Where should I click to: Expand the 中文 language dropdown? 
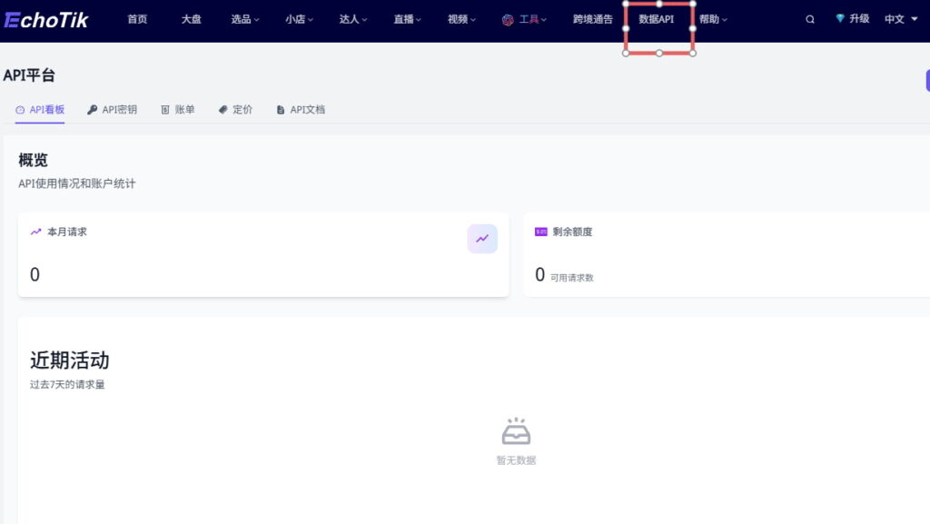tap(897, 18)
